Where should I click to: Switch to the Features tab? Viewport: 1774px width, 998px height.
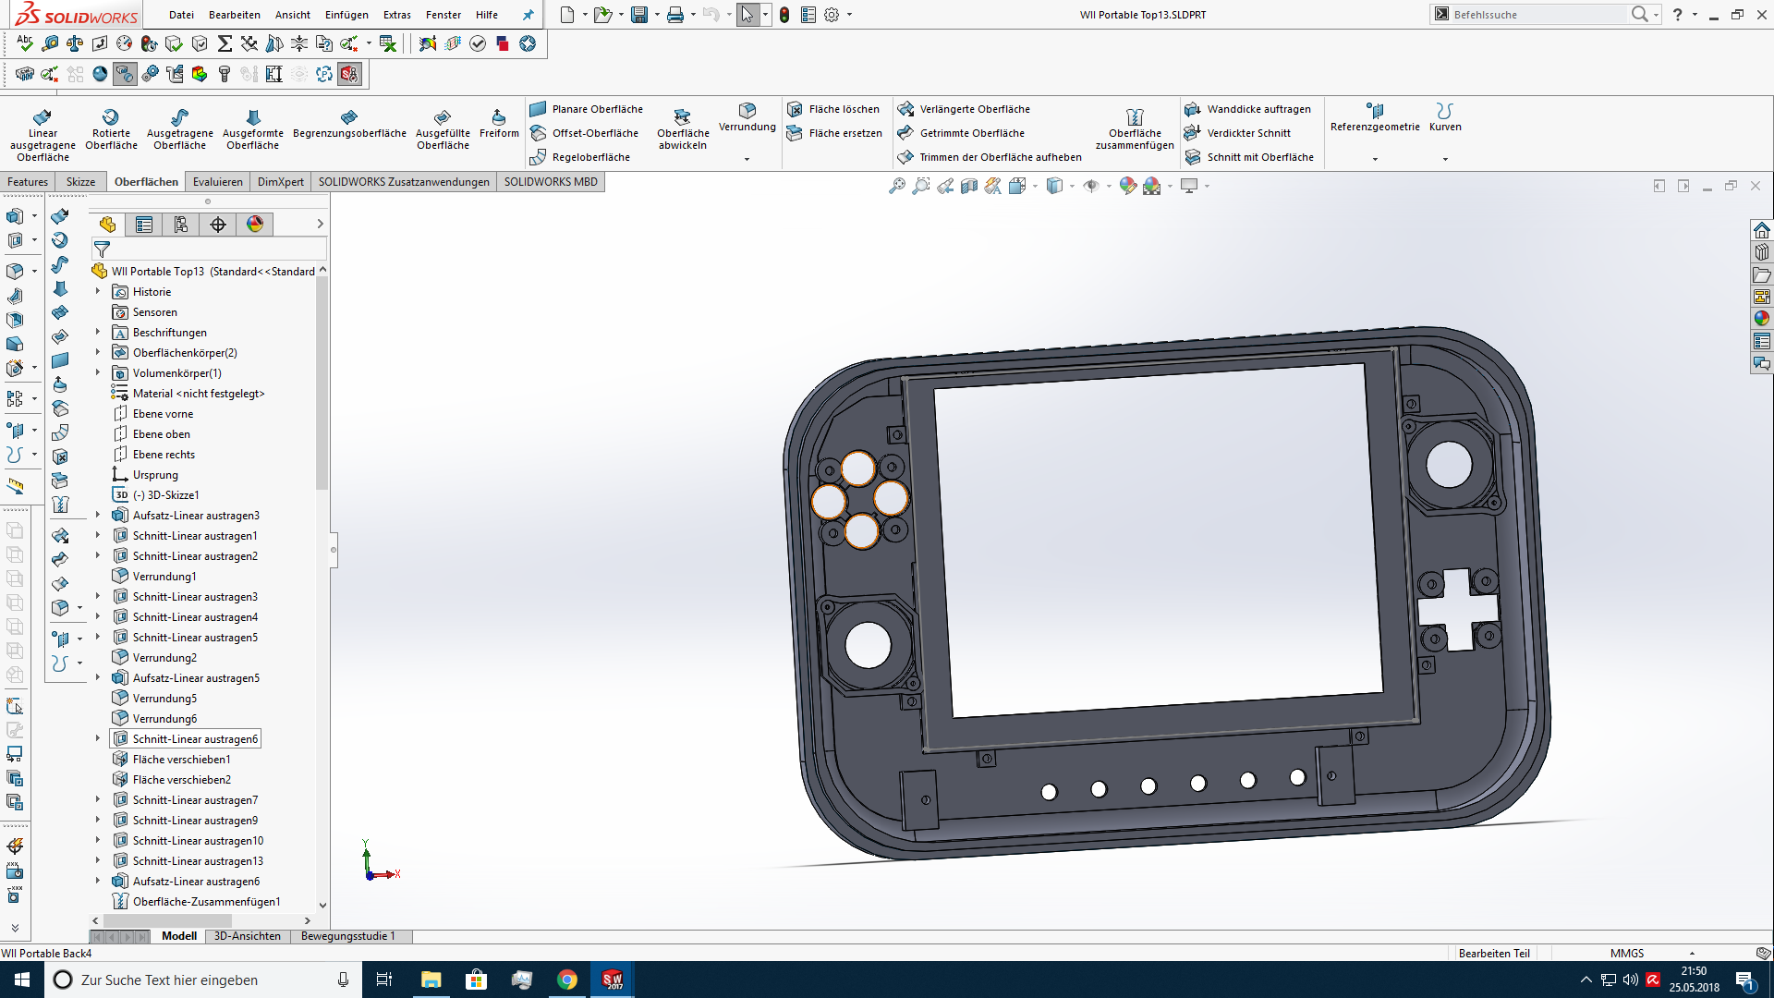tap(28, 182)
